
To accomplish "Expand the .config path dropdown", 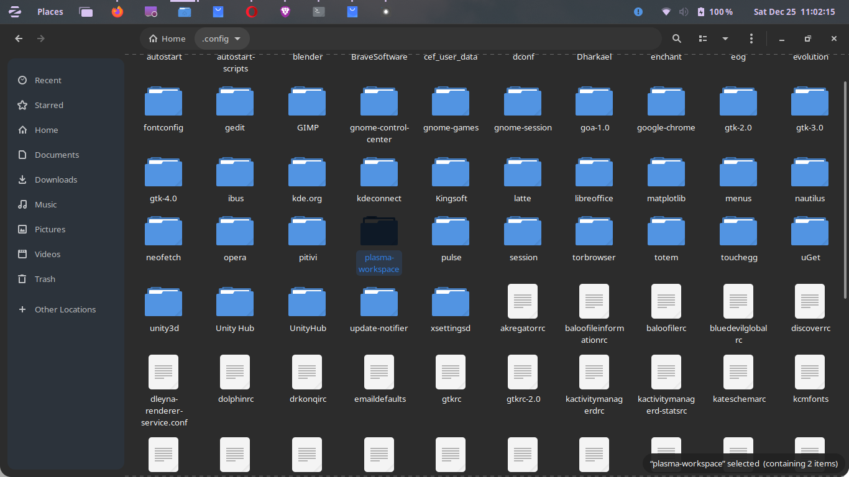I will pyautogui.click(x=237, y=39).
